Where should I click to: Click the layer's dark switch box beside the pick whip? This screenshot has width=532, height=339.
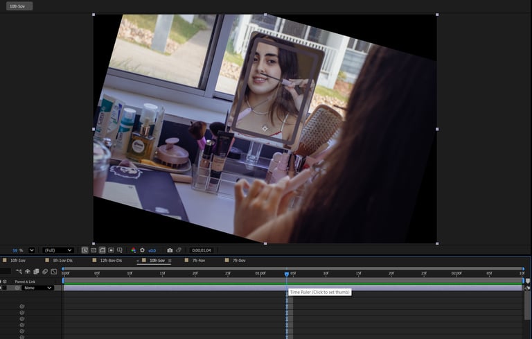point(4,288)
